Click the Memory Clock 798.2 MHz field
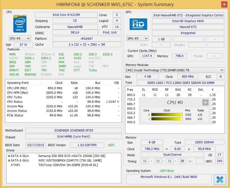Screen dimensions: 230x188 [152, 149]
